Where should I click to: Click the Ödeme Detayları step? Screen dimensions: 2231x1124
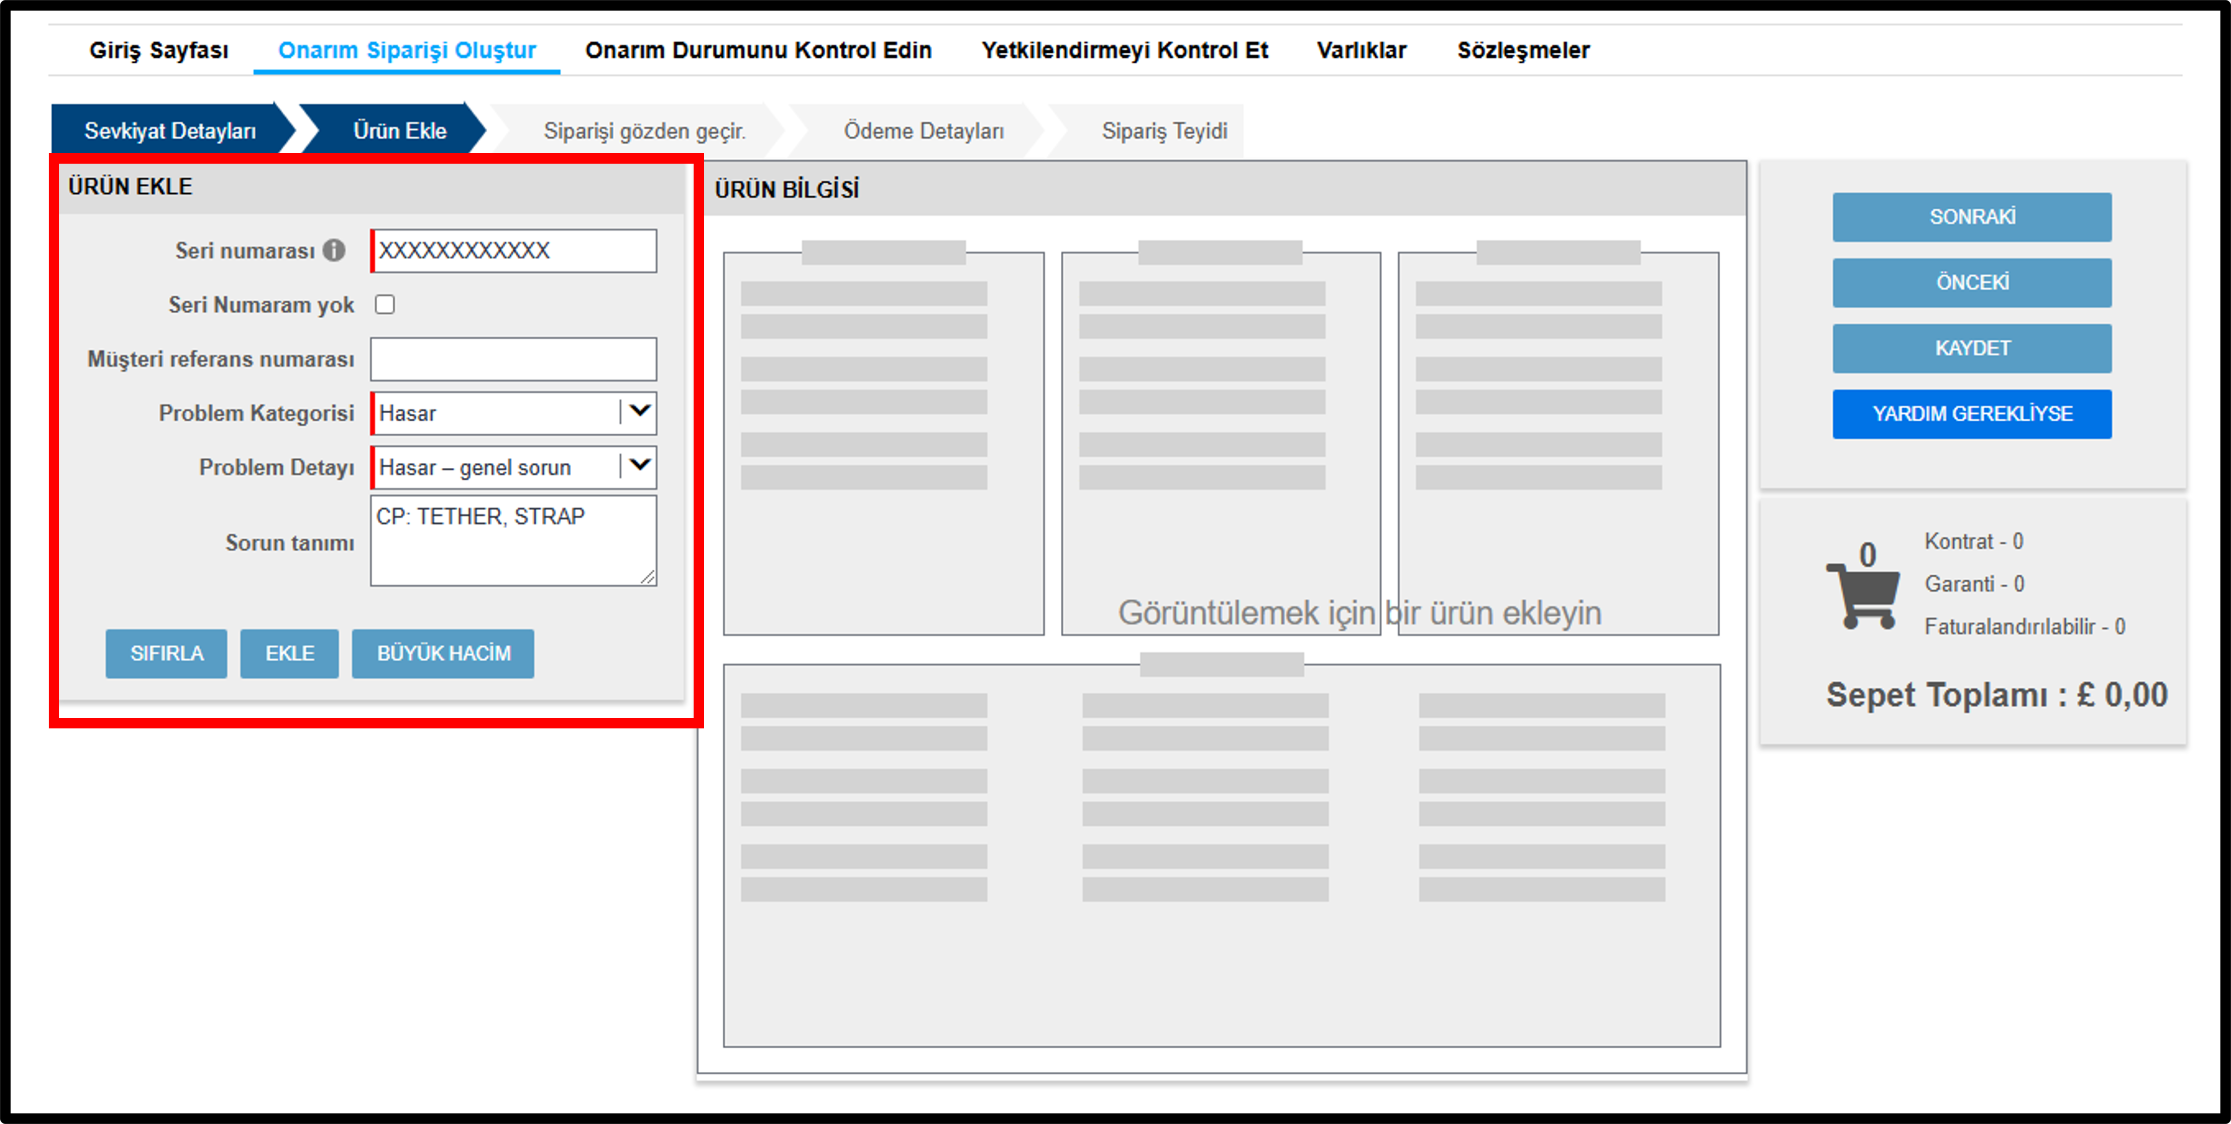924,131
